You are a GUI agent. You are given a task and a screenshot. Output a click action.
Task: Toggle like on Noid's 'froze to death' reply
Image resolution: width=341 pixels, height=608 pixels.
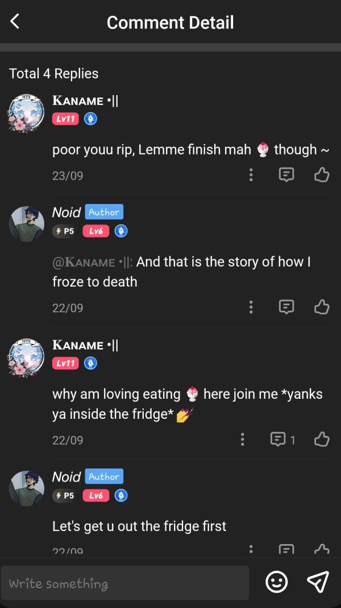pyautogui.click(x=321, y=307)
